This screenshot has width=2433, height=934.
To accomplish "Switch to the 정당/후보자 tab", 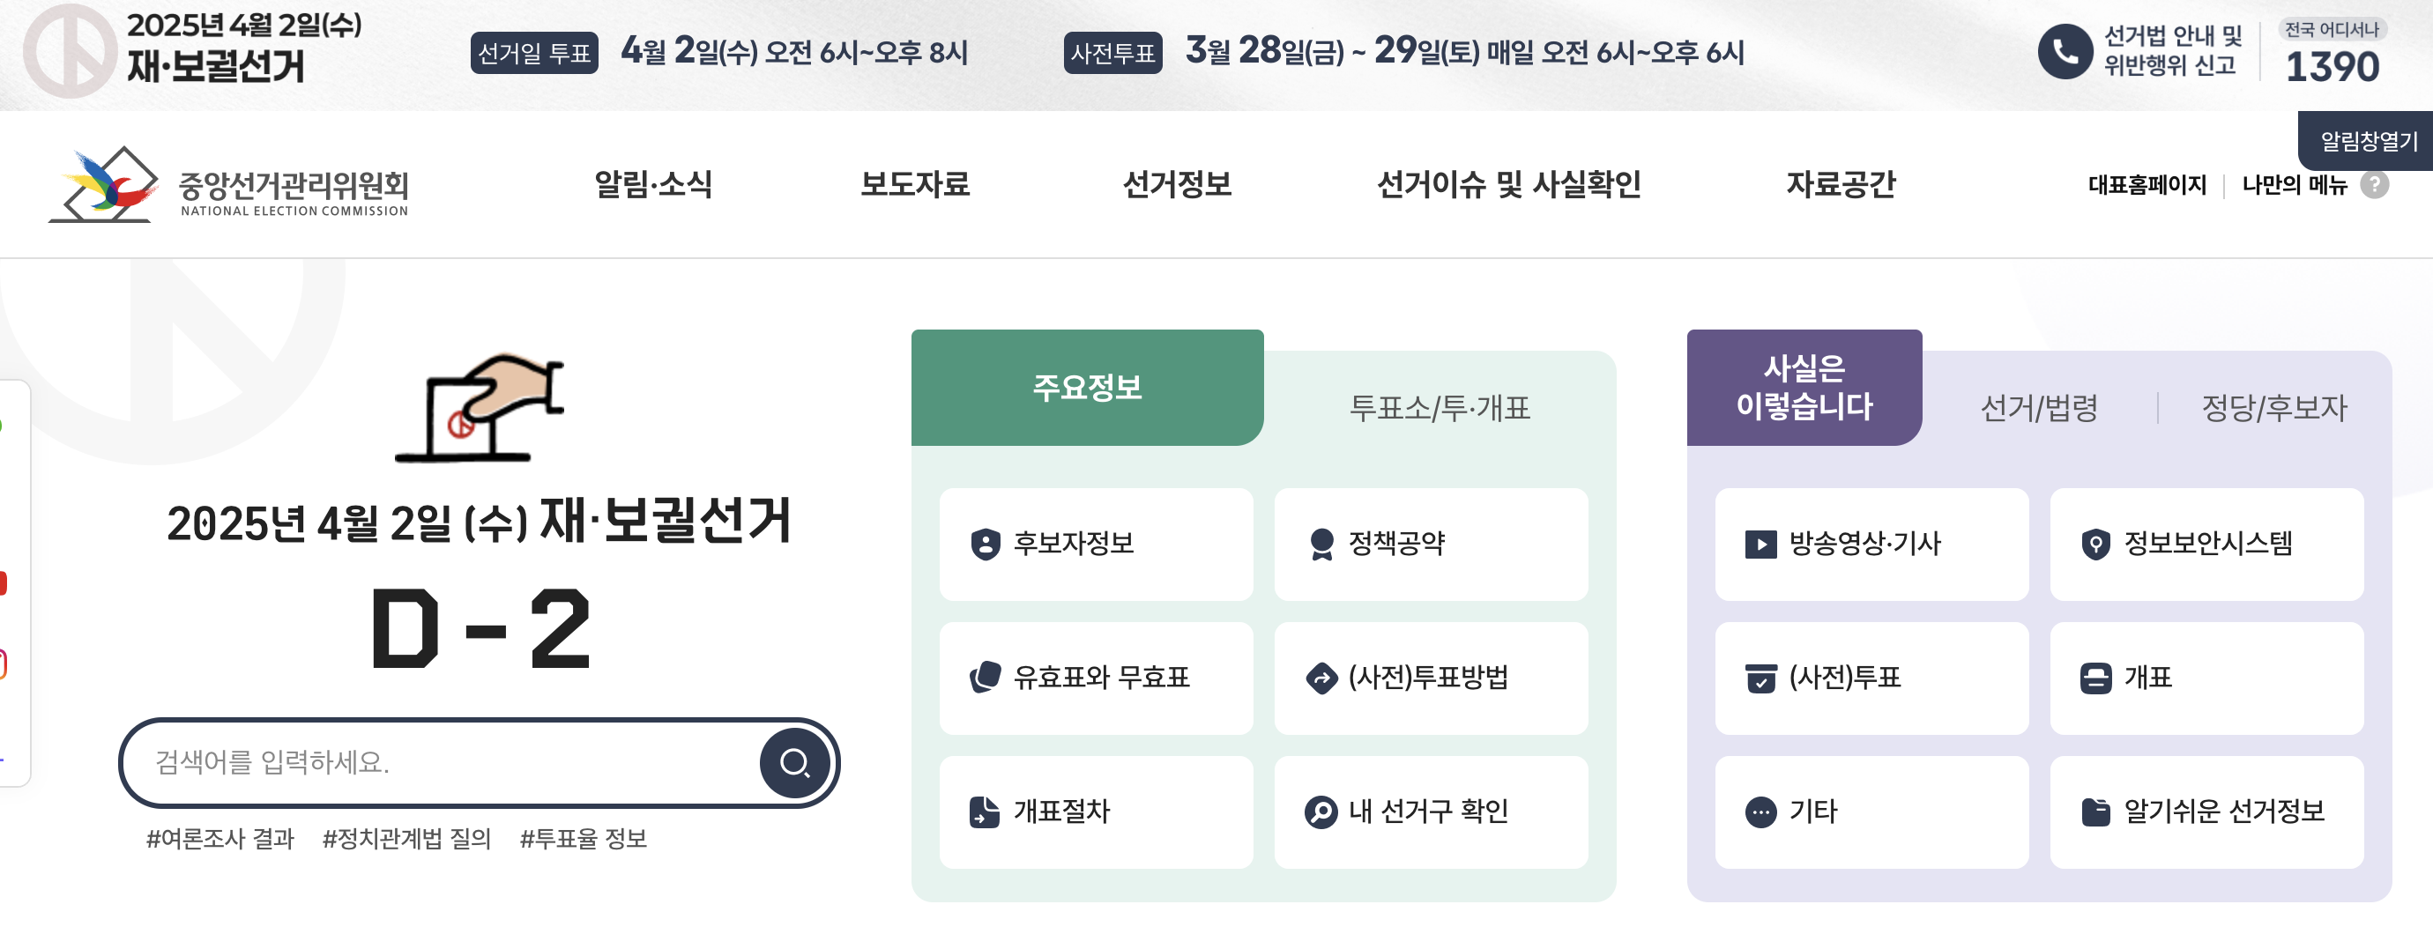I will coord(2274,409).
